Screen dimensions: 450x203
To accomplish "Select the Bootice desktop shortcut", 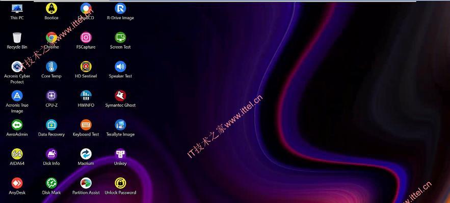I will [x=51, y=9].
